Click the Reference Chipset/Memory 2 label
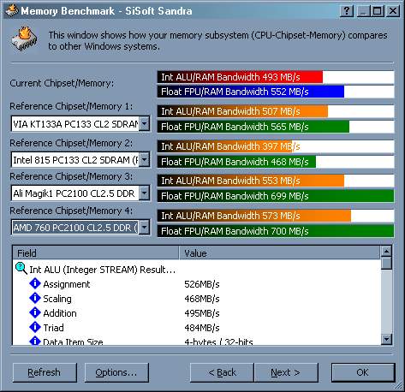The height and width of the screenshot is (392, 405). (x=71, y=143)
